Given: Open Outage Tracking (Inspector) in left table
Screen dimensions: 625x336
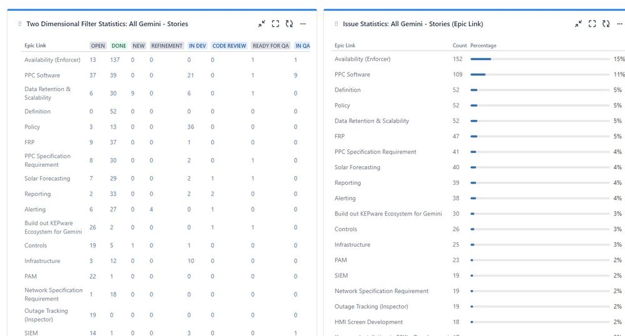Looking at the screenshot, I should [x=46, y=315].
